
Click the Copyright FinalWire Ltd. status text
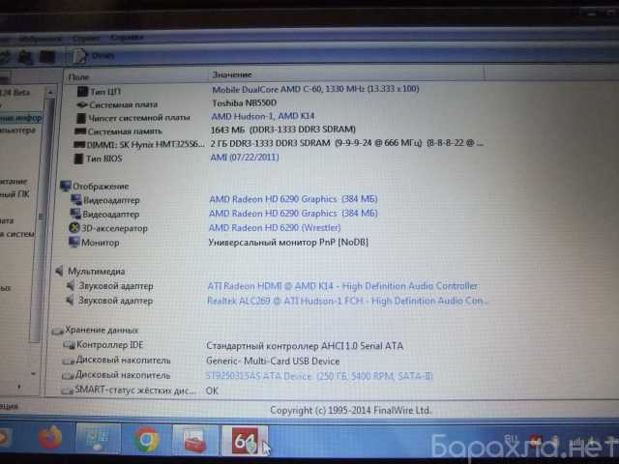coord(350,410)
